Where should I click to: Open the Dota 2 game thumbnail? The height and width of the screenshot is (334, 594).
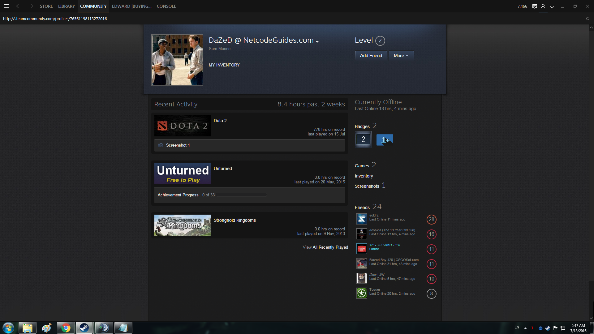pos(183,126)
